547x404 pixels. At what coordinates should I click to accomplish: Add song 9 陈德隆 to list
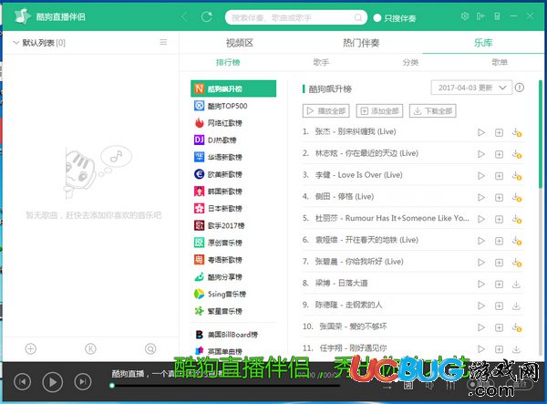click(500, 306)
